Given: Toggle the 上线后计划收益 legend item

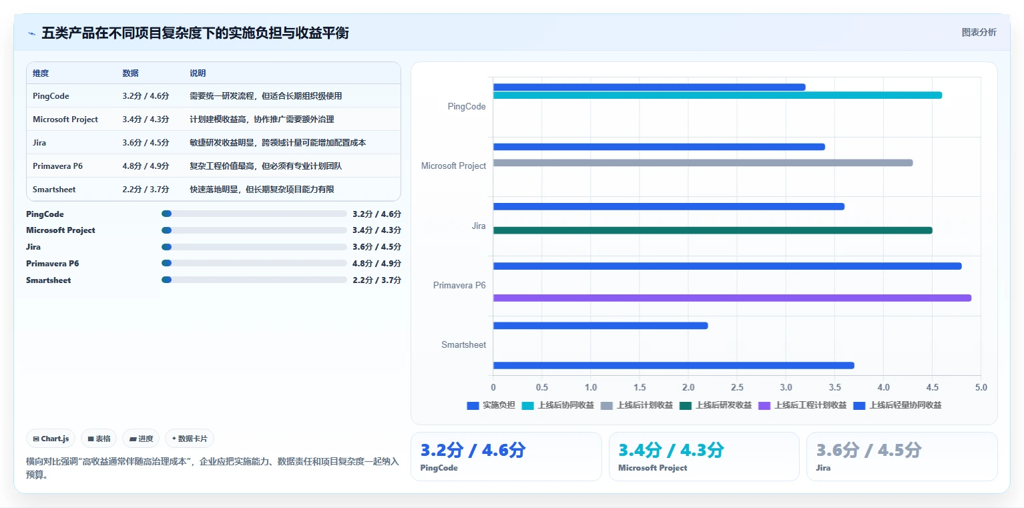Looking at the screenshot, I should tap(636, 405).
